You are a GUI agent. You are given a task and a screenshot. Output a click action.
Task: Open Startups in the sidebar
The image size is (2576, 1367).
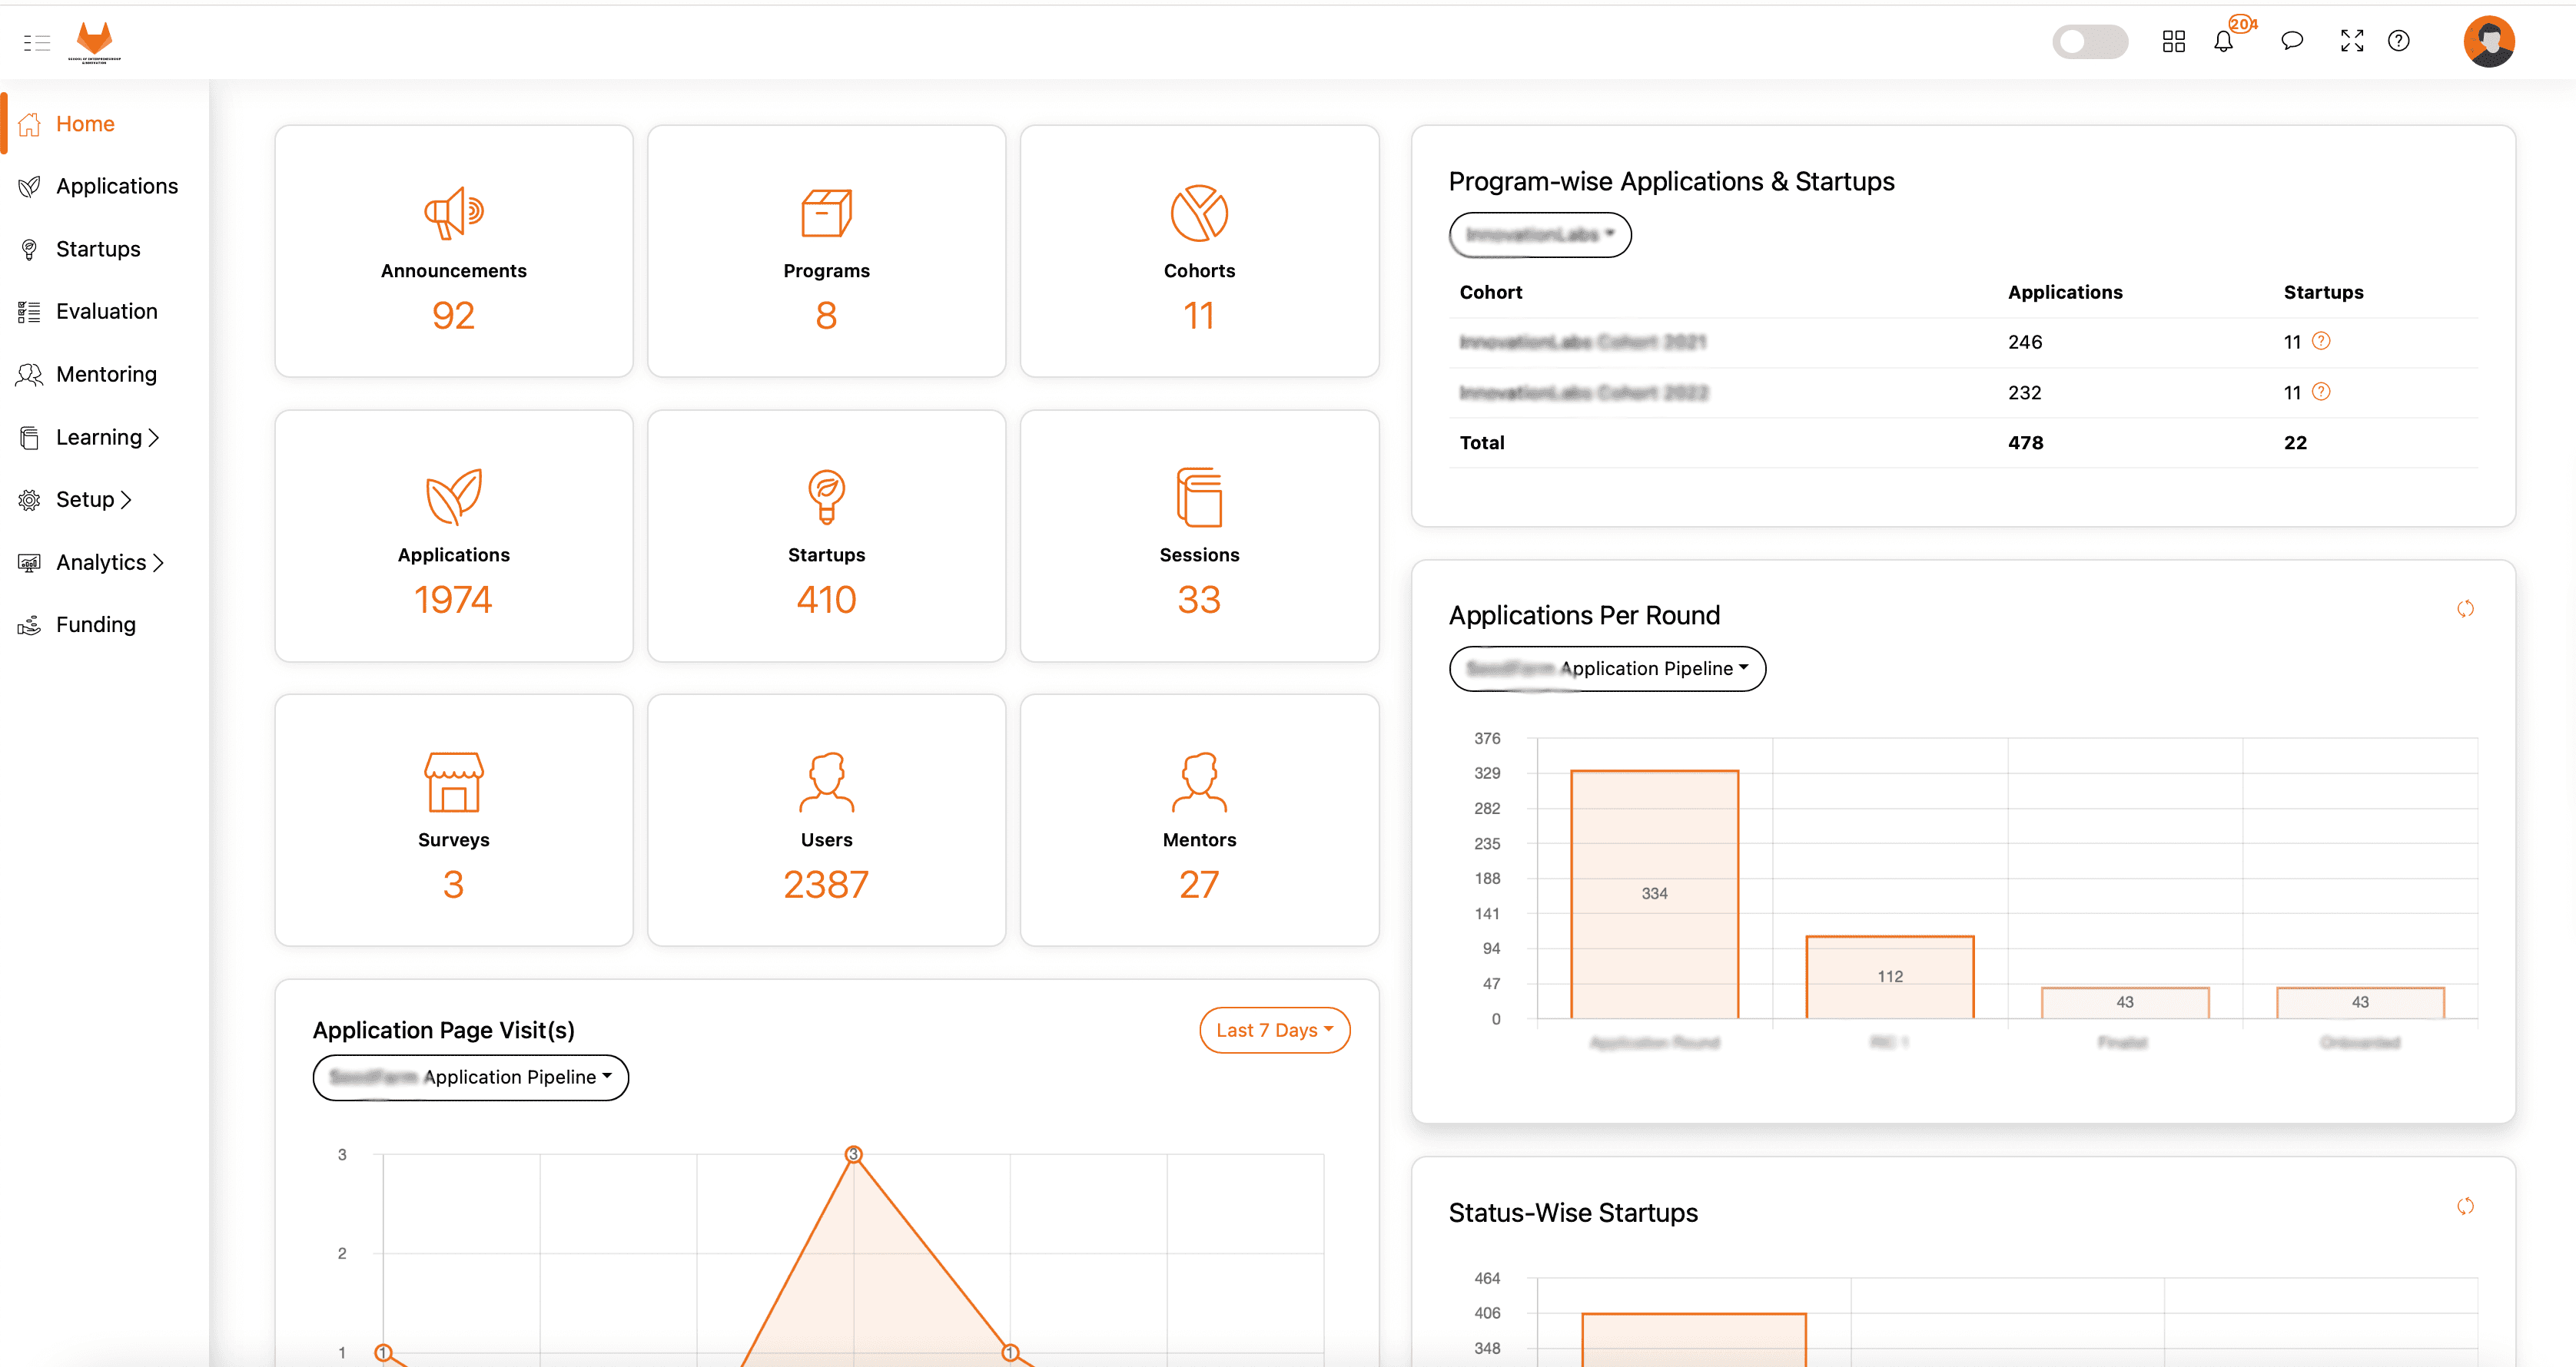point(98,249)
